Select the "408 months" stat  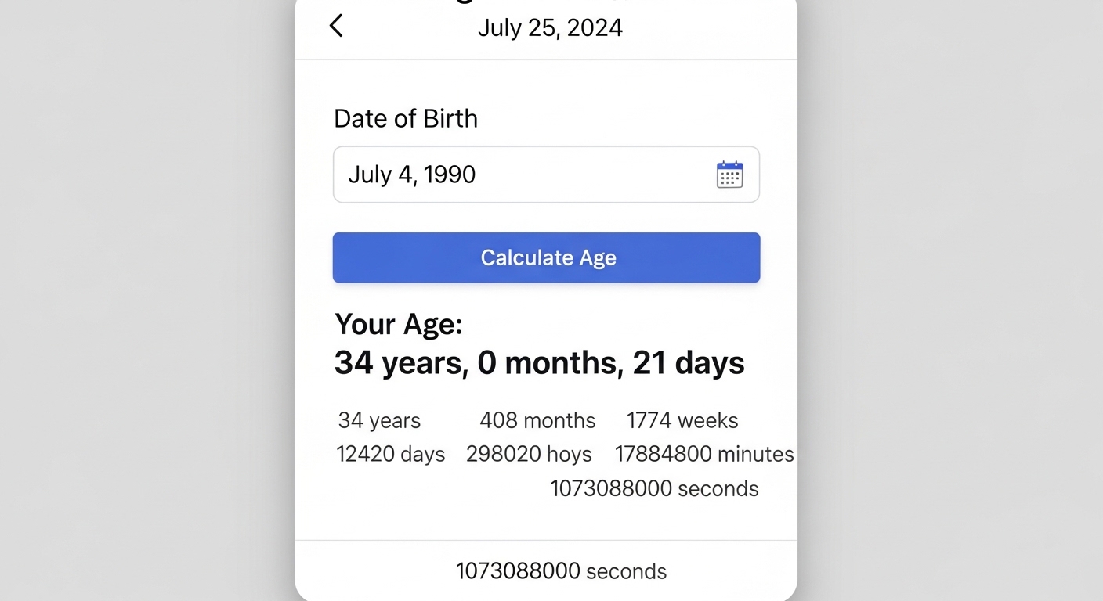[537, 421]
